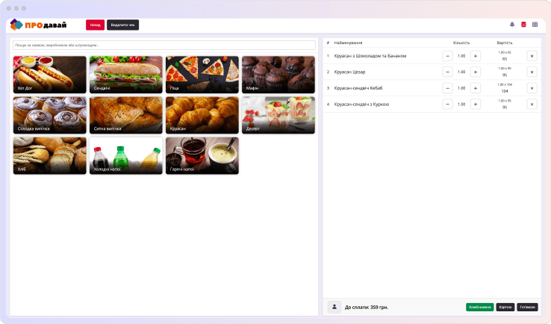Screen dimensions: 551x324
Task: Decrease quantity of Круасан-сендвіч з Куркою
Action: point(447,105)
